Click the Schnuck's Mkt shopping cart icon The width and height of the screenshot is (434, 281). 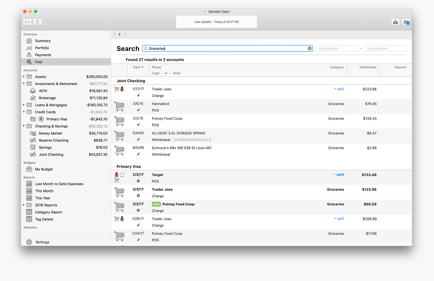point(120,151)
